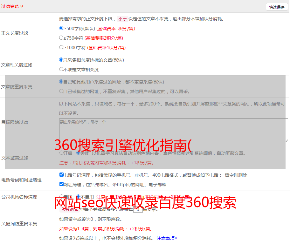Select 自己和其他用户采集过的网址 radio option
This screenshot has width=290, height=244.
point(61,82)
